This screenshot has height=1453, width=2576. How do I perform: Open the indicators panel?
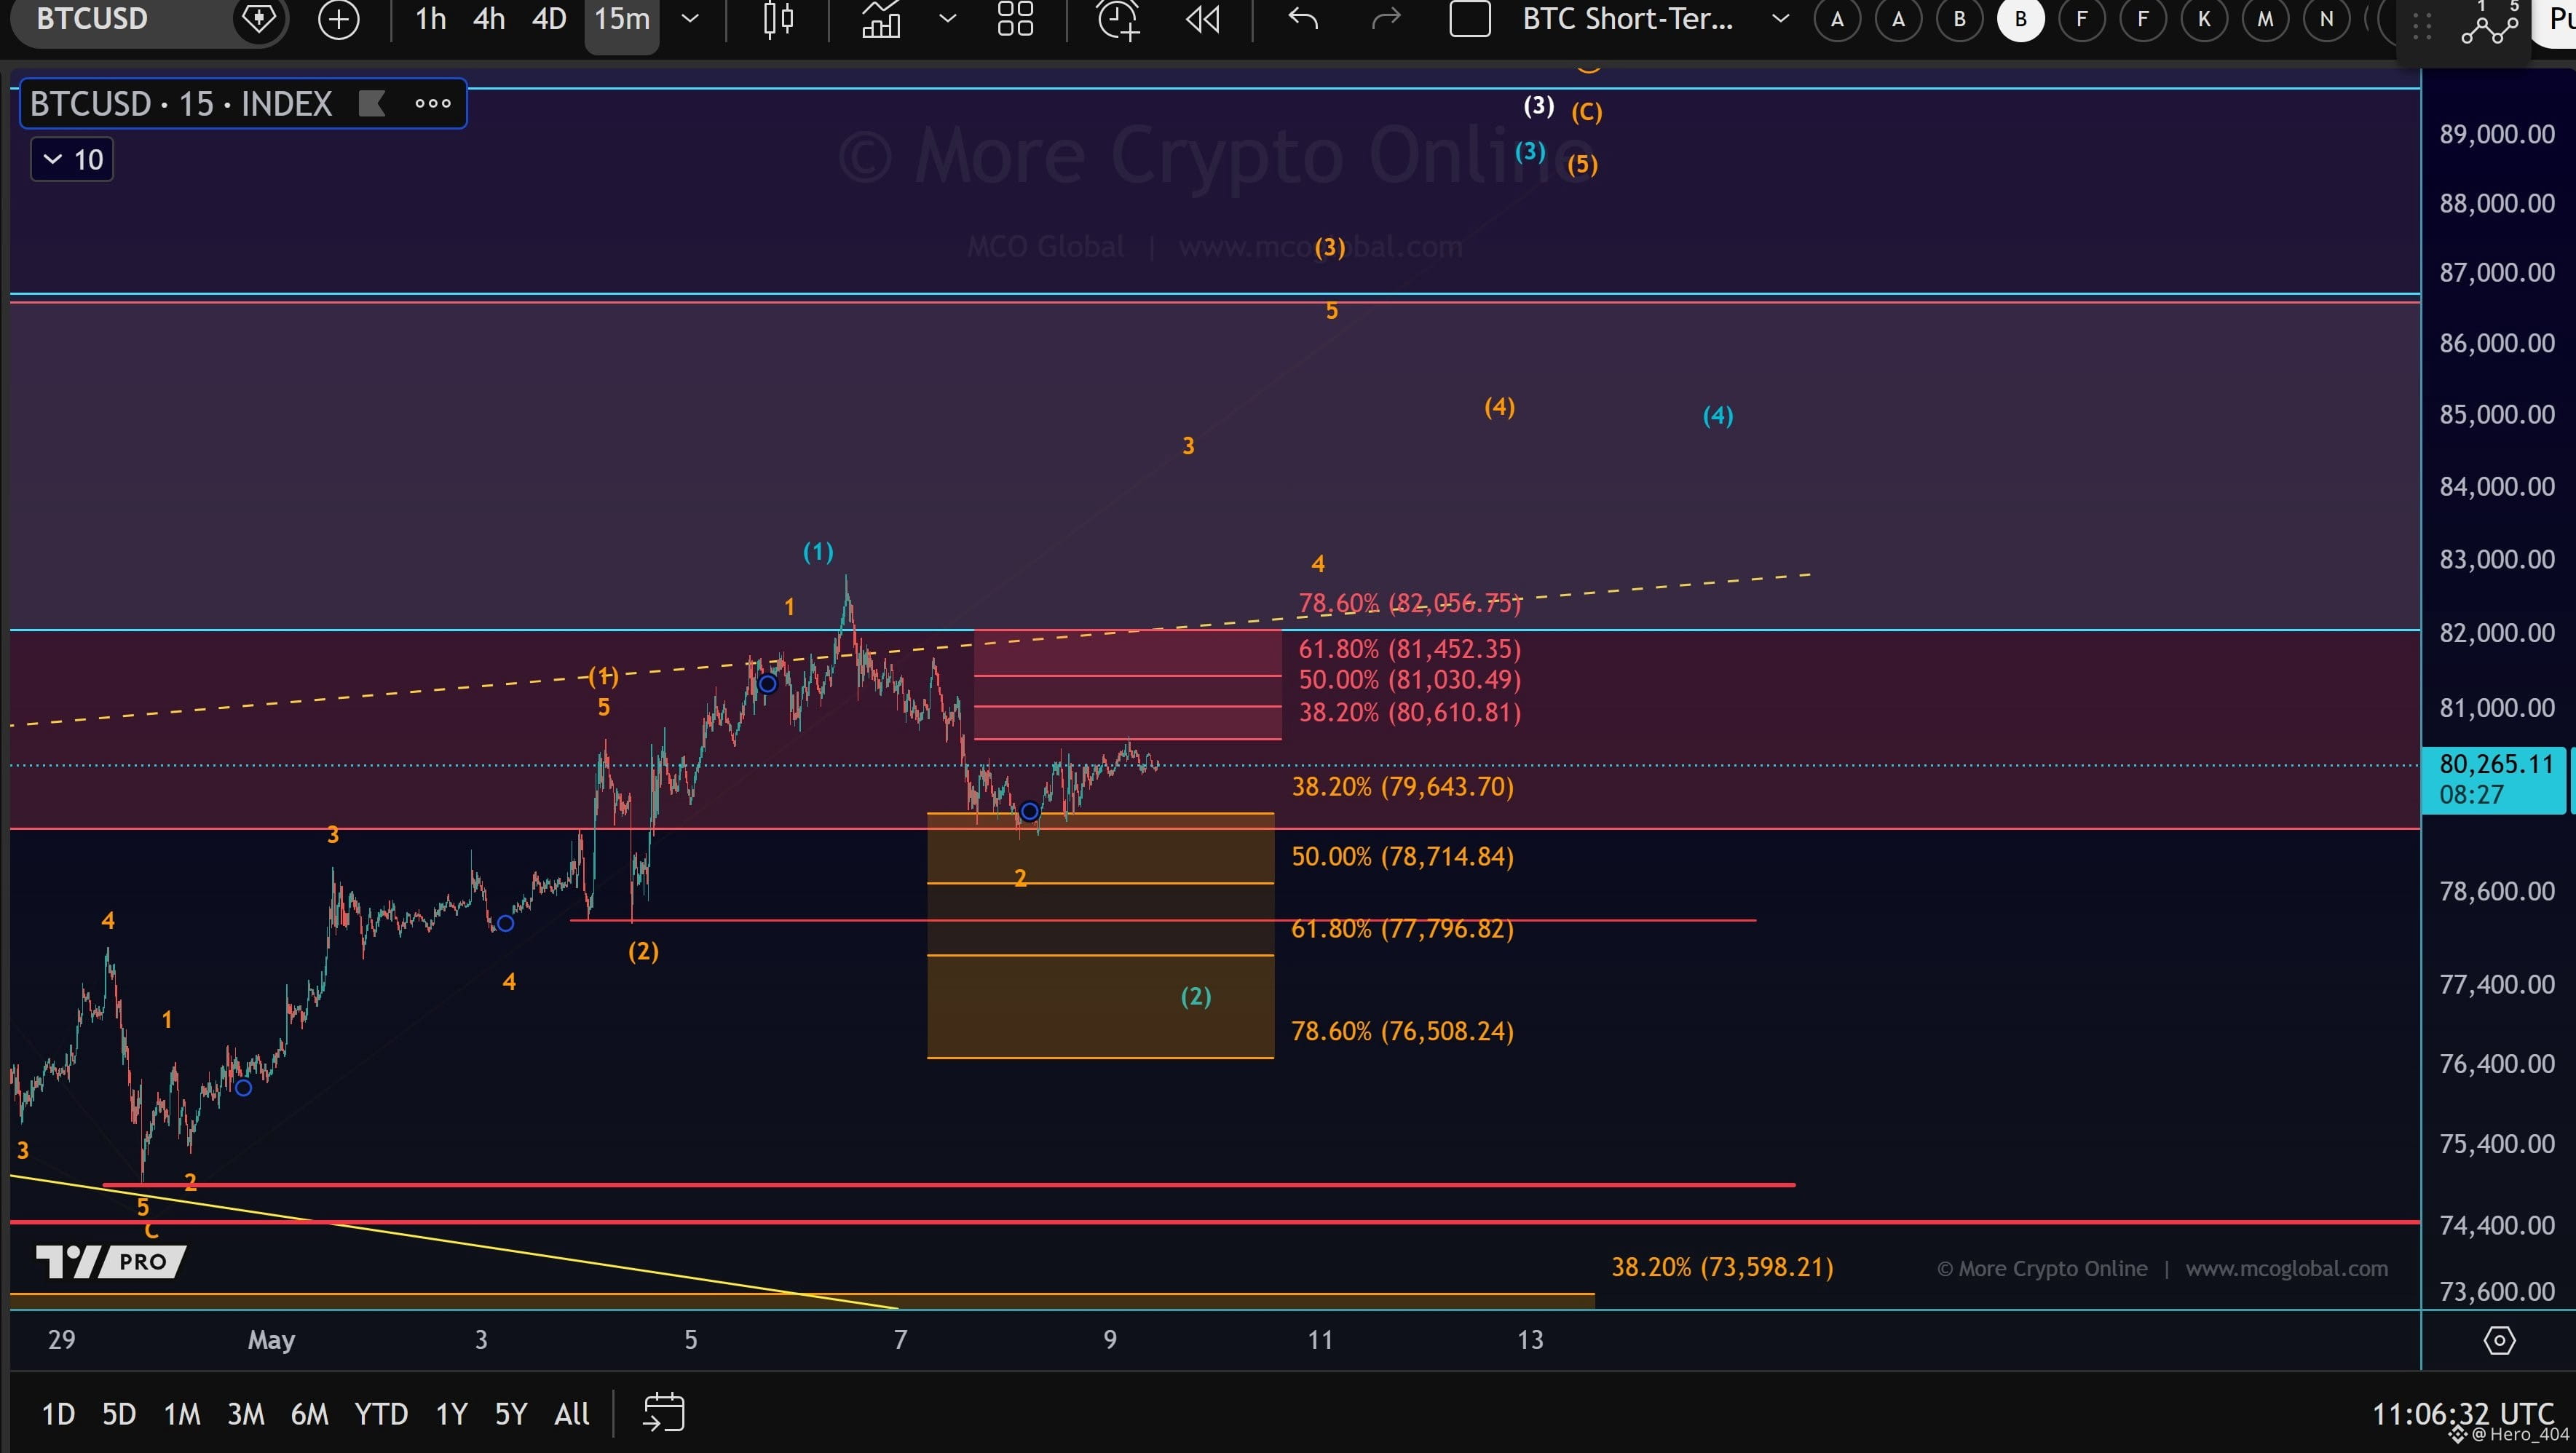click(881, 19)
